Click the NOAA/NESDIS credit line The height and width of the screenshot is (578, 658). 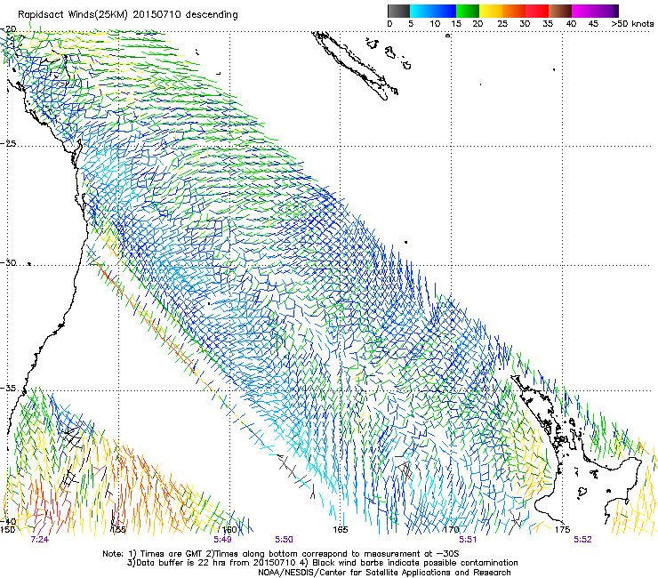384,572
